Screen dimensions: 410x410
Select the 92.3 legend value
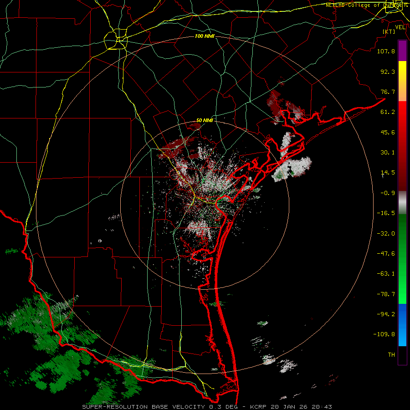(x=388, y=72)
